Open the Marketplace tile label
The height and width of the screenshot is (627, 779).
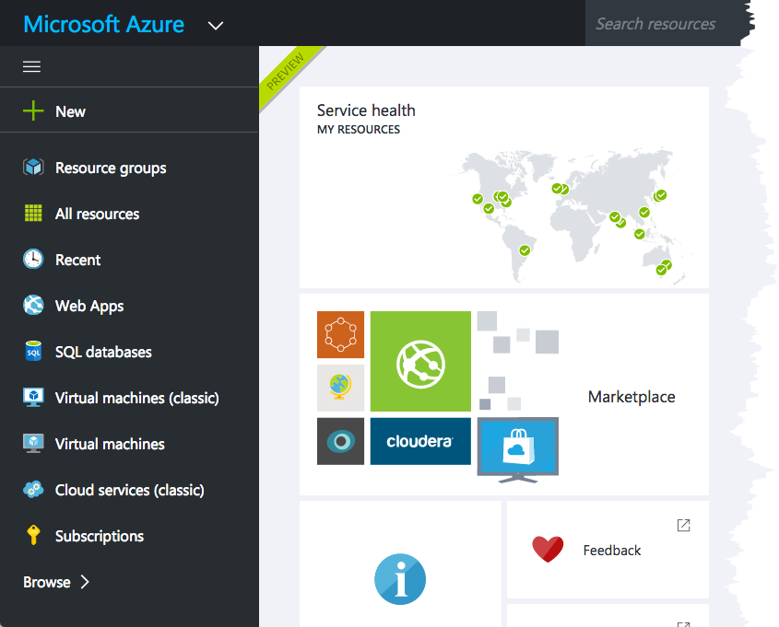click(631, 397)
